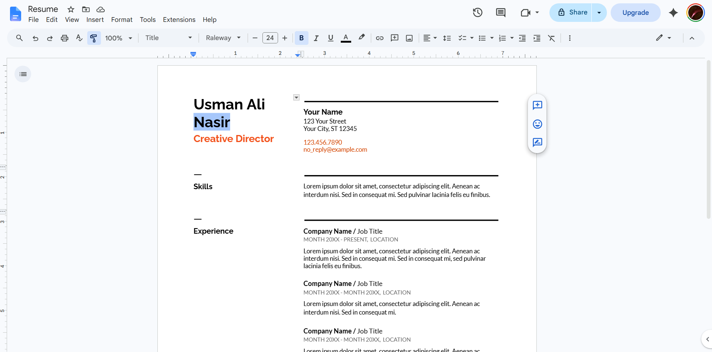
Task: Move the document to a folder
Action: pos(86,9)
